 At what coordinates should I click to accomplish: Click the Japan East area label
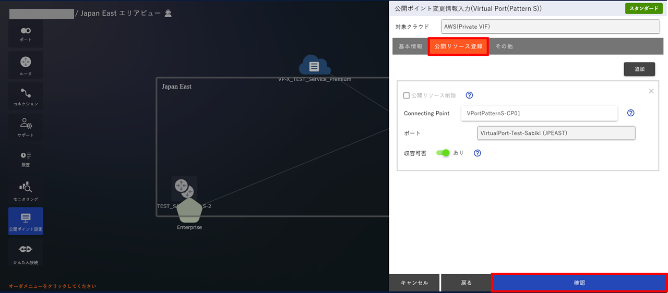(x=176, y=87)
